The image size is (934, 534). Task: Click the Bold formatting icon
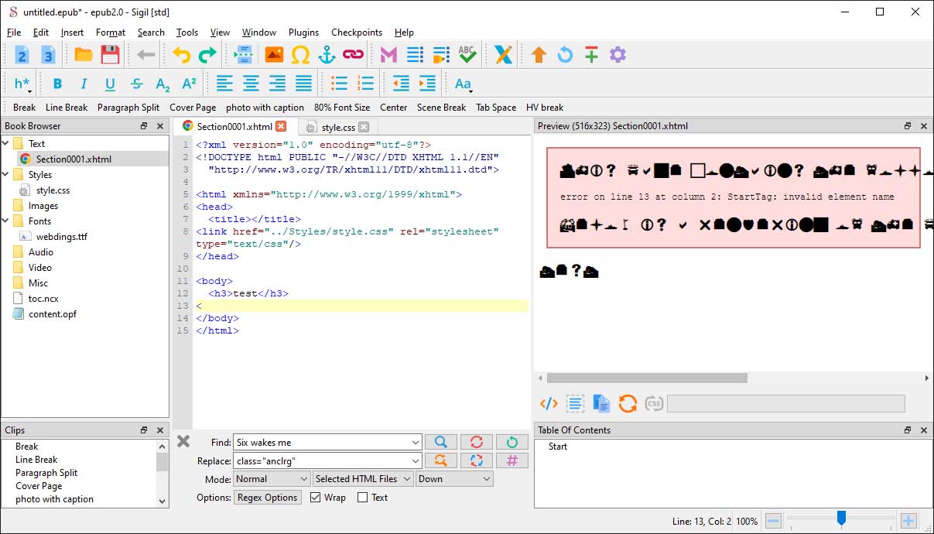(x=57, y=84)
